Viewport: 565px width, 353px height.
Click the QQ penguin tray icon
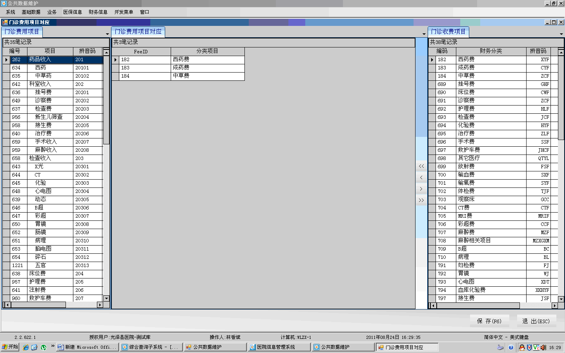pyautogui.click(x=522, y=347)
